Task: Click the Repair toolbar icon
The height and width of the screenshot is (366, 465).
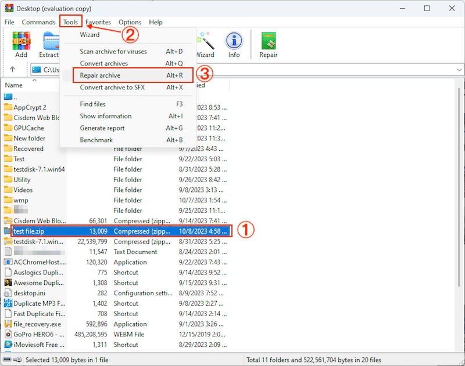Action: tap(268, 44)
